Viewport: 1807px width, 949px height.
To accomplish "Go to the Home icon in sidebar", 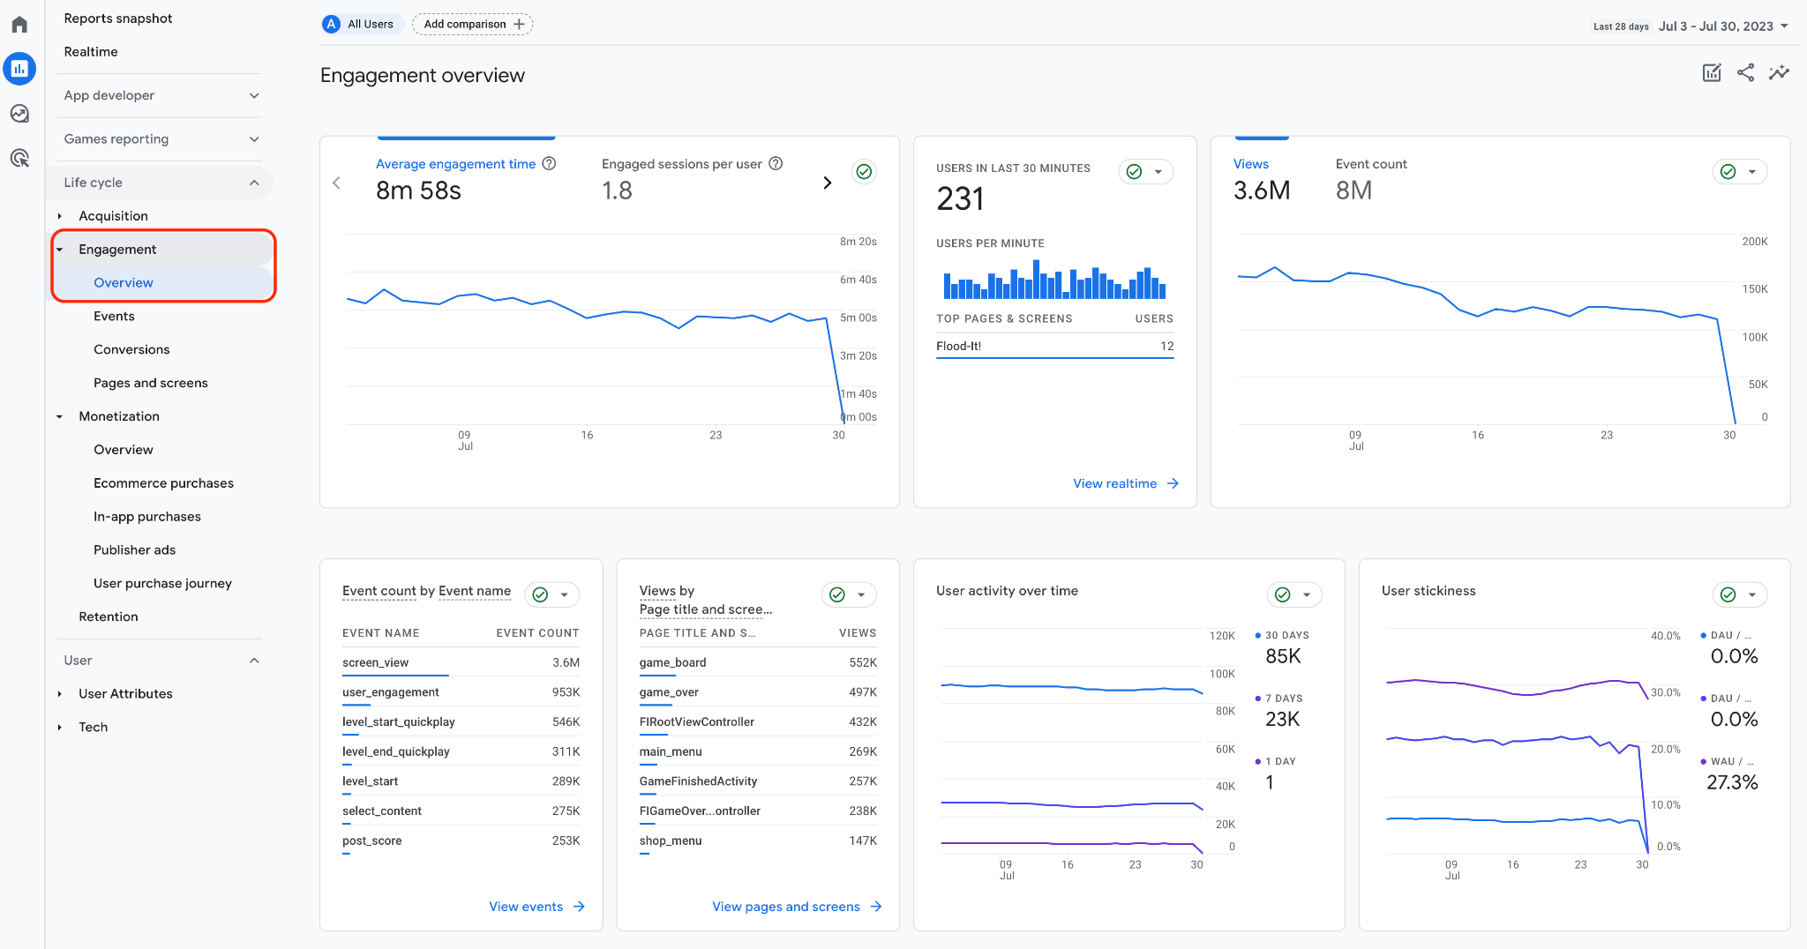I will click(19, 24).
